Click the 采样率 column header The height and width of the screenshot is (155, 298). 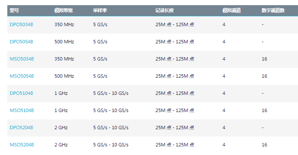pos(100,10)
